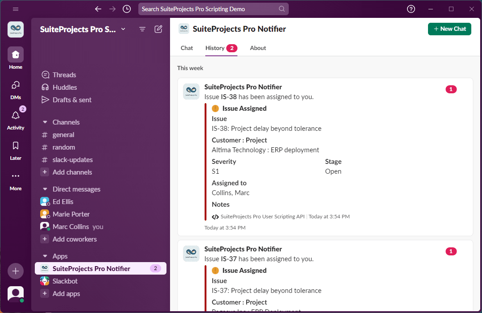Click the Notifier app icon in the header
This screenshot has width=482, height=313.
pos(184,29)
